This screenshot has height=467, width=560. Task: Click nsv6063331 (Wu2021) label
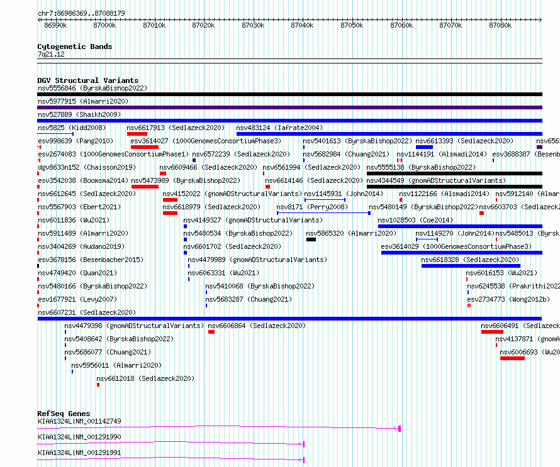coord(223,273)
